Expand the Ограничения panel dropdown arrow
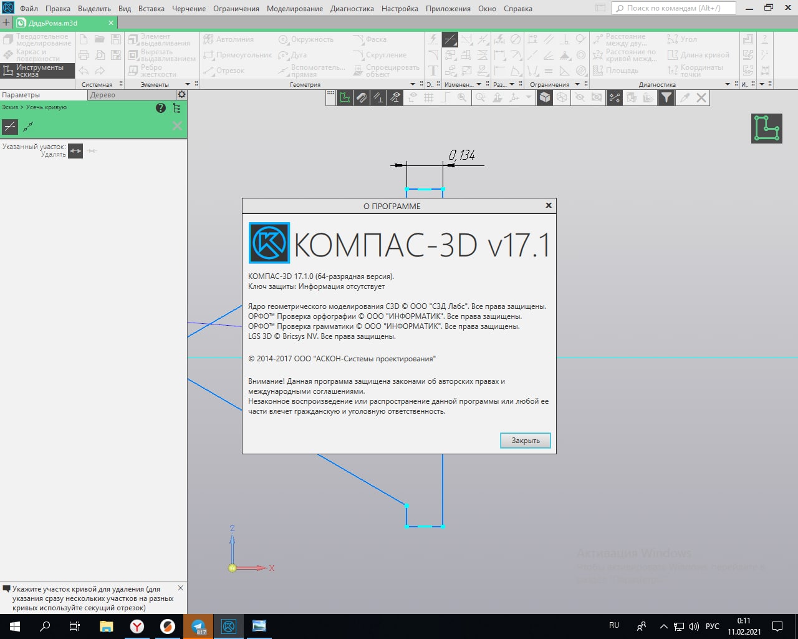The height and width of the screenshot is (639, 798). point(577,84)
